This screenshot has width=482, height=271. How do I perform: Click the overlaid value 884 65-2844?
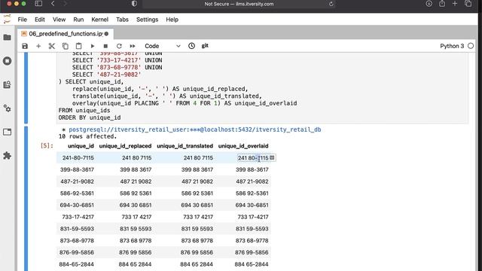click(252, 264)
